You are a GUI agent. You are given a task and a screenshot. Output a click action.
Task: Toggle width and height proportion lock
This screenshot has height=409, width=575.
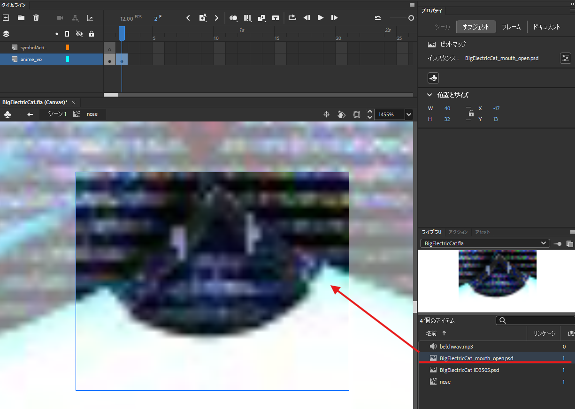coord(471,114)
